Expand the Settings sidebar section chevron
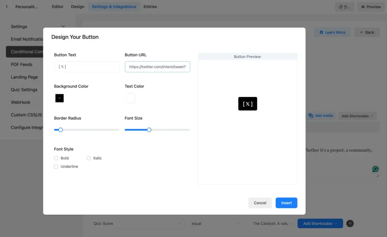This screenshot has height=237, width=387. click(x=63, y=26)
